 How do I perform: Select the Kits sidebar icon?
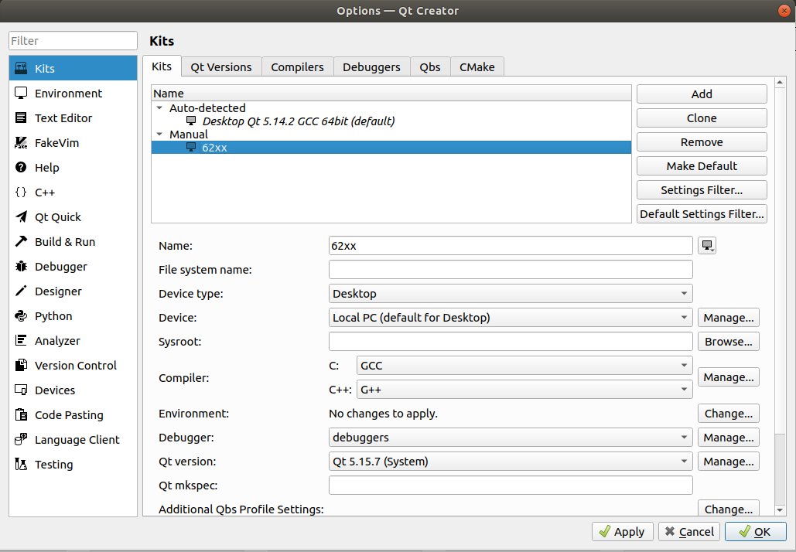tap(22, 68)
